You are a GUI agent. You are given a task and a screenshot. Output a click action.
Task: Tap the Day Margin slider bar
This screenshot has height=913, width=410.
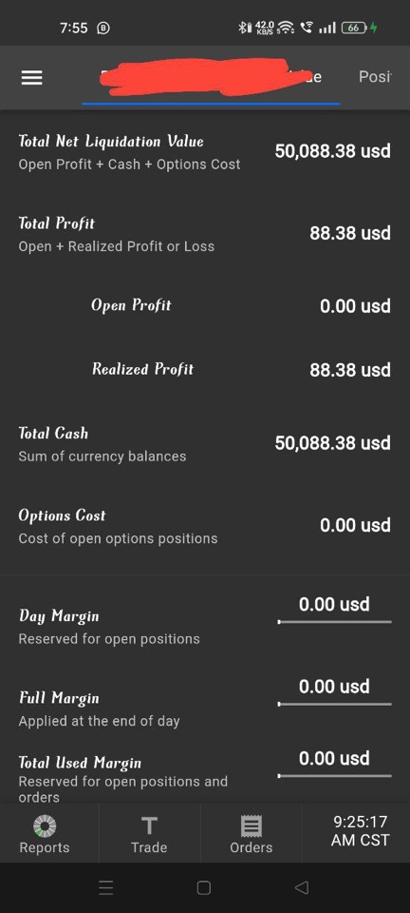click(x=334, y=622)
